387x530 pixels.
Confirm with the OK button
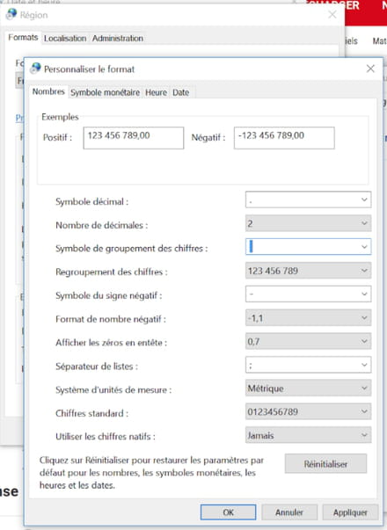(x=229, y=512)
